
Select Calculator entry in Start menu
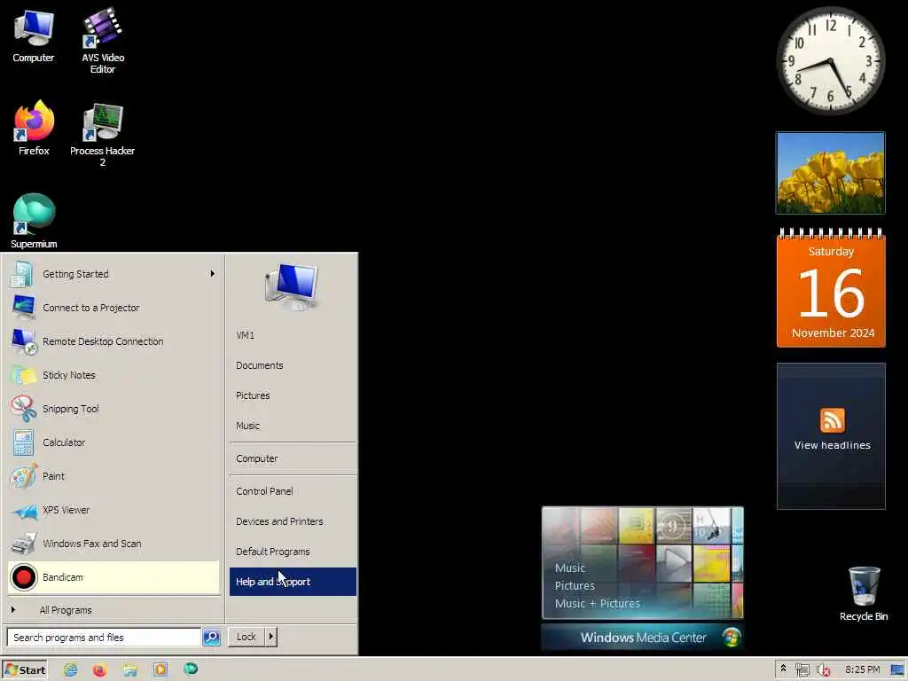[114, 442]
